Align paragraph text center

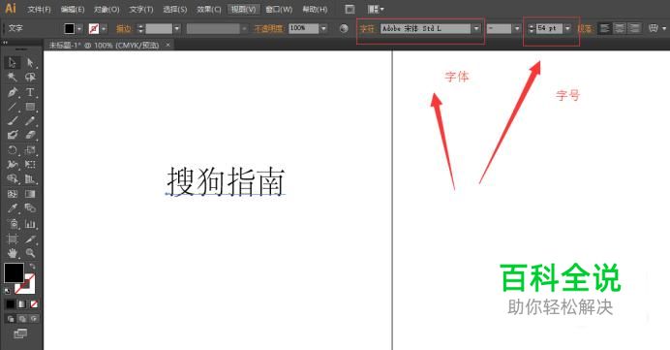coord(620,28)
